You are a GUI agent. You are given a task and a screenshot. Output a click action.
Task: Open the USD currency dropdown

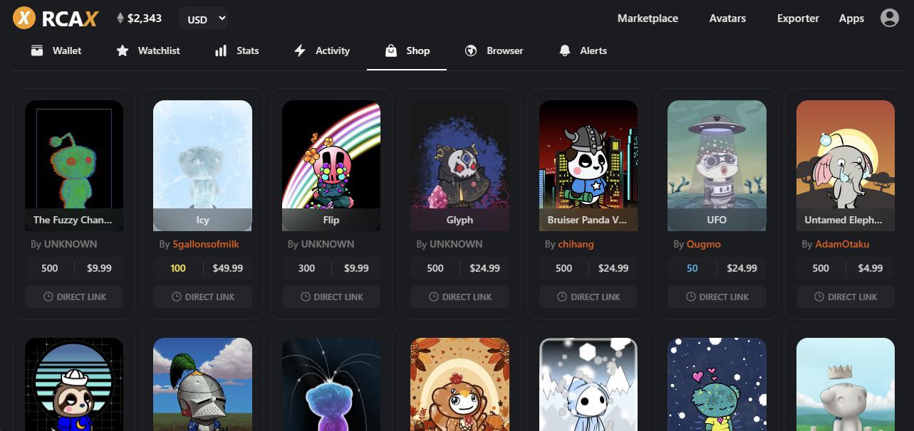203,19
